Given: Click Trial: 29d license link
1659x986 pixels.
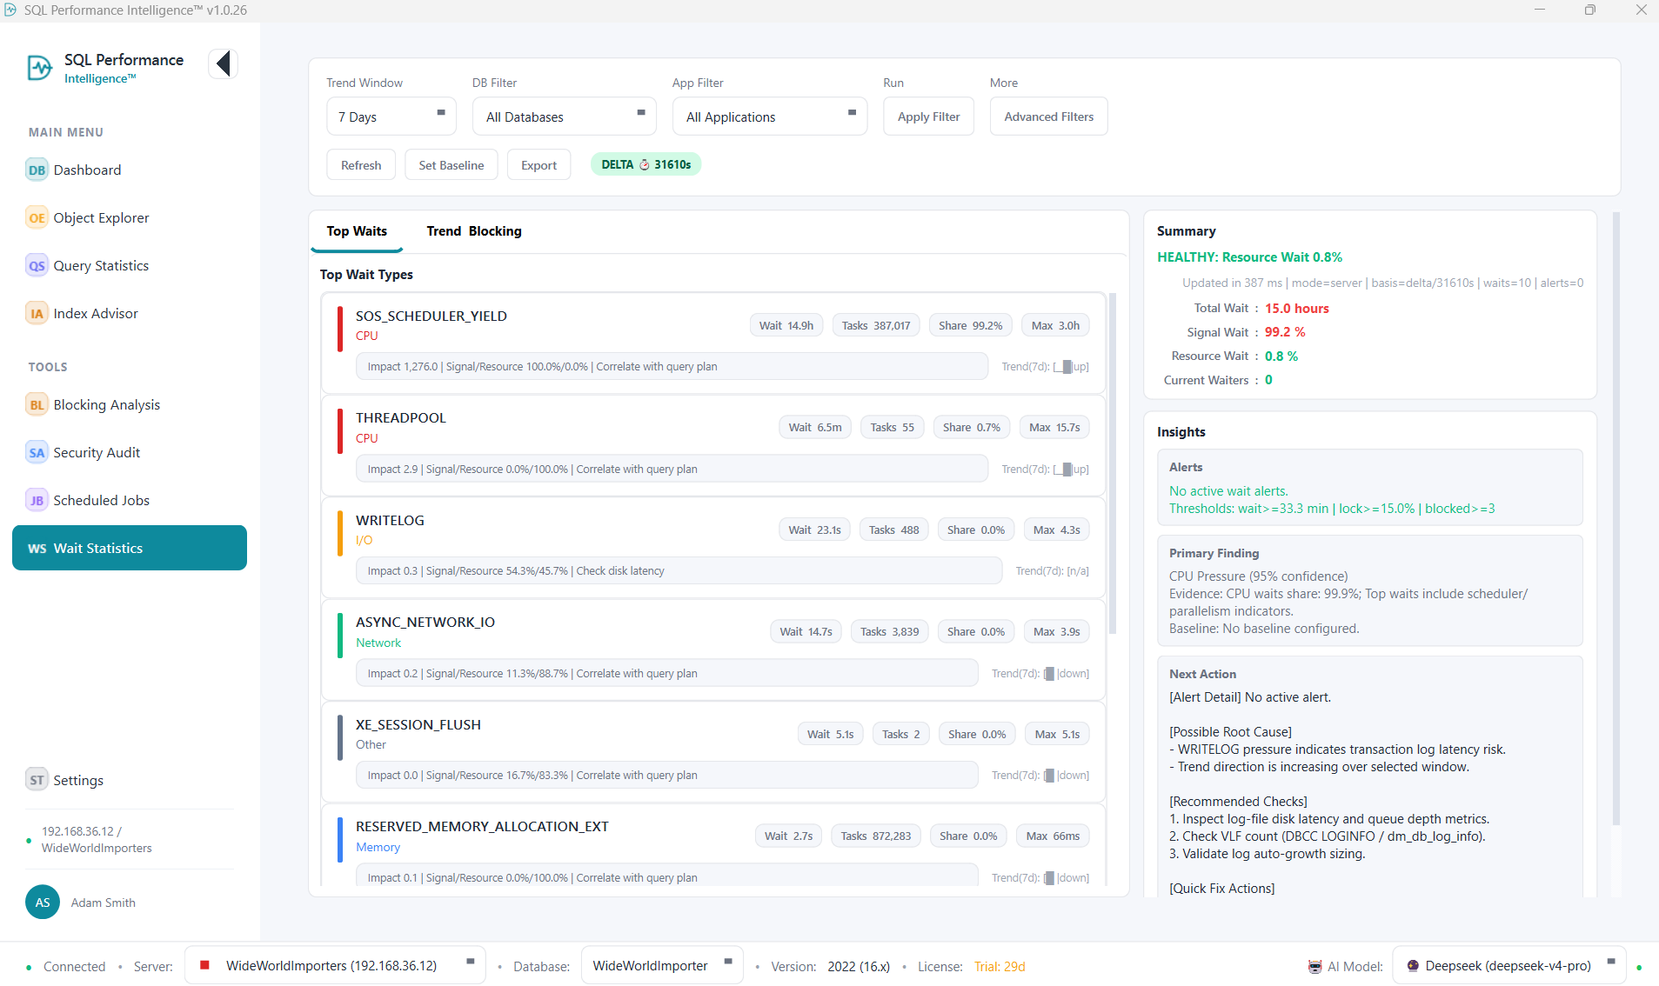Looking at the screenshot, I should [1000, 967].
